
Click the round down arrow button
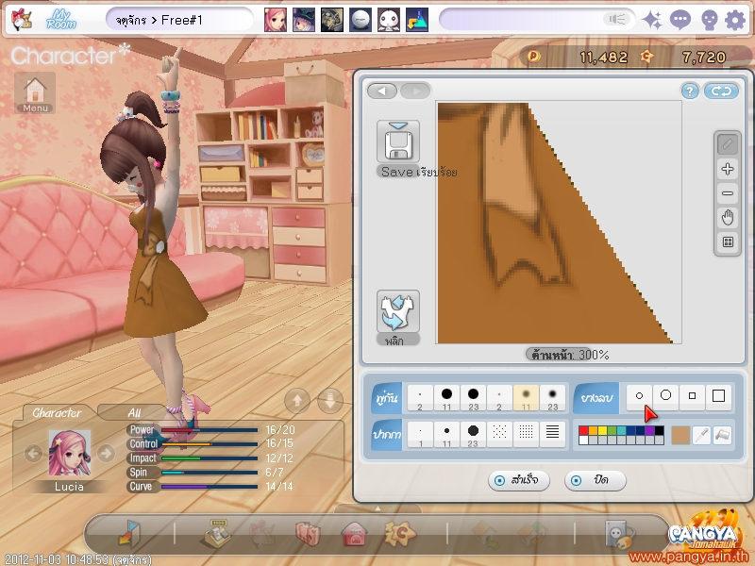[330, 400]
